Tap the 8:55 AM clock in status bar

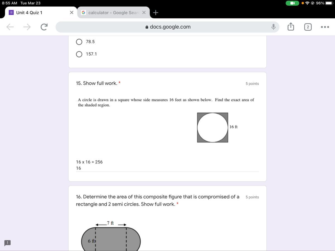tap(9, 3)
